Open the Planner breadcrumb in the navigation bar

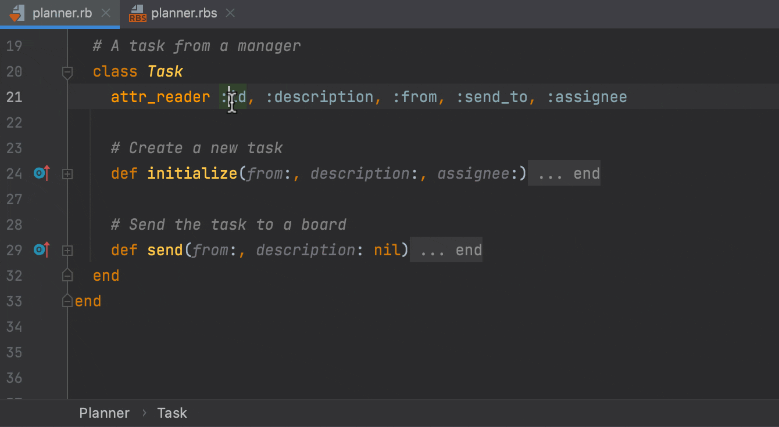point(104,412)
